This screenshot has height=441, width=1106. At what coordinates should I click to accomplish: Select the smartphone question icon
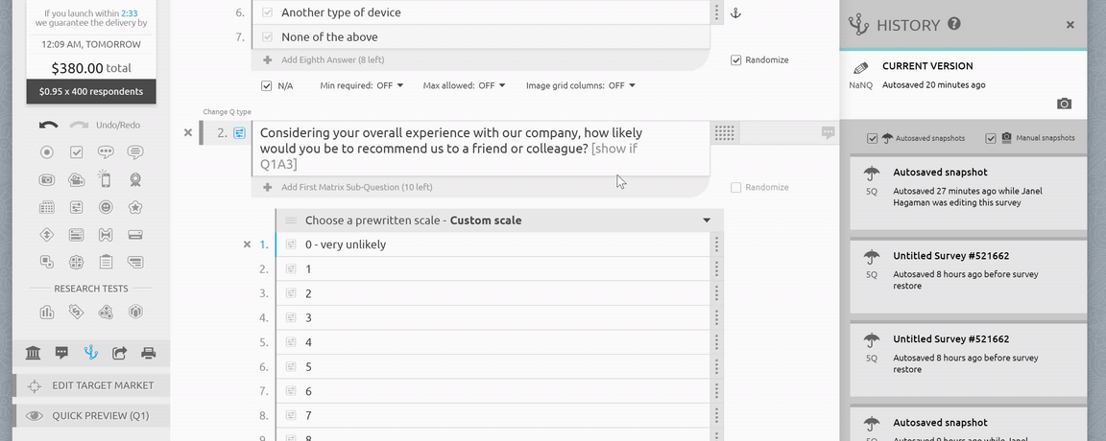(106, 179)
